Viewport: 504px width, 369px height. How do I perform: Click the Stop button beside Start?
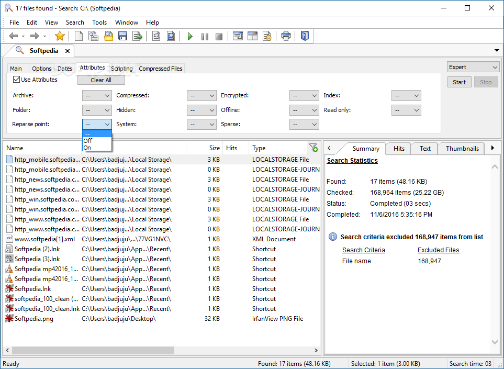tap(486, 82)
